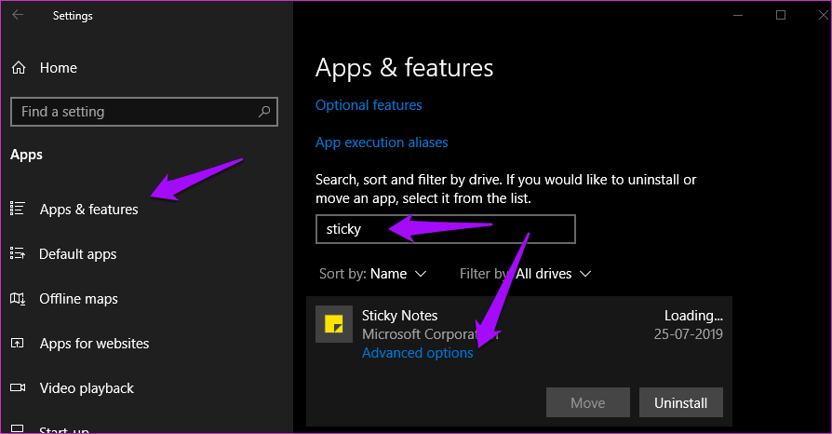Screen dimensions: 832x434
Task: Select Apps & features in sidebar
Action: click(x=88, y=210)
